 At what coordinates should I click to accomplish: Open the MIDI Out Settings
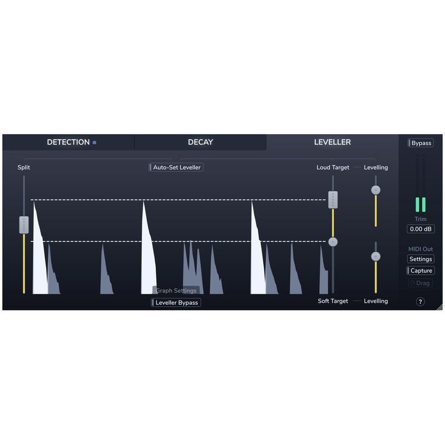tap(421, 259)
